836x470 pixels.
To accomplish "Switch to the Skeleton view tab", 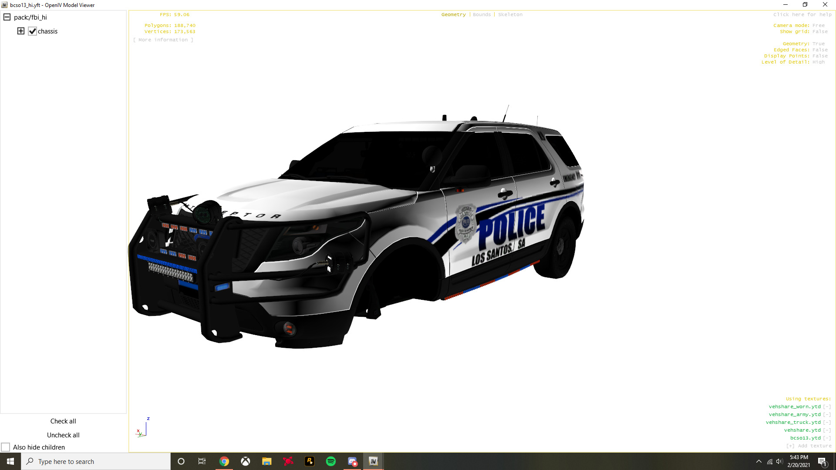I will (x=510, y=14).
